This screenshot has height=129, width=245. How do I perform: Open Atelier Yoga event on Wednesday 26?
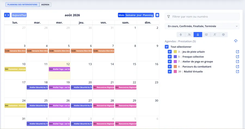59,105
